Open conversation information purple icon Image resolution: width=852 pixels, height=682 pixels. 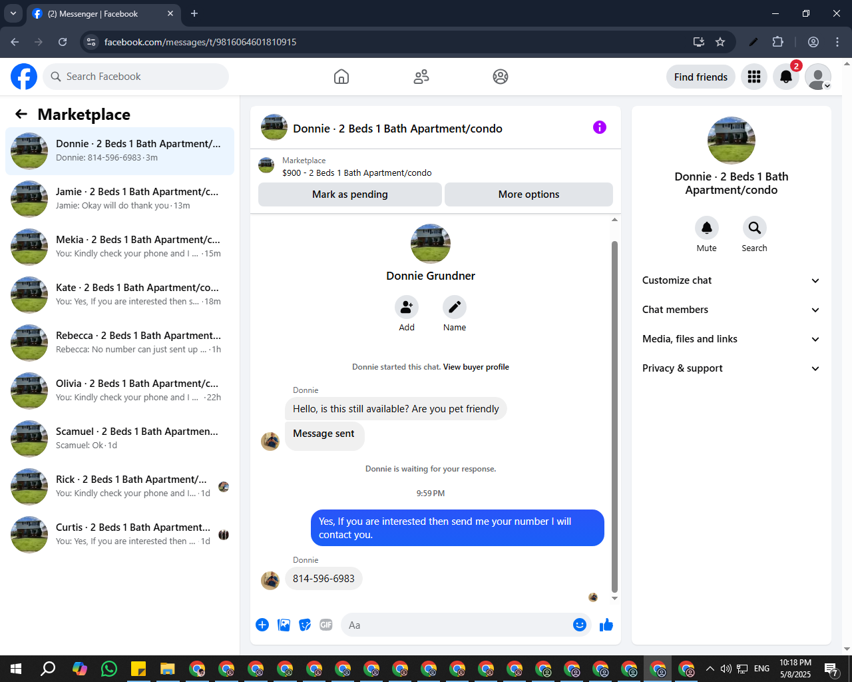pos(600,127)
